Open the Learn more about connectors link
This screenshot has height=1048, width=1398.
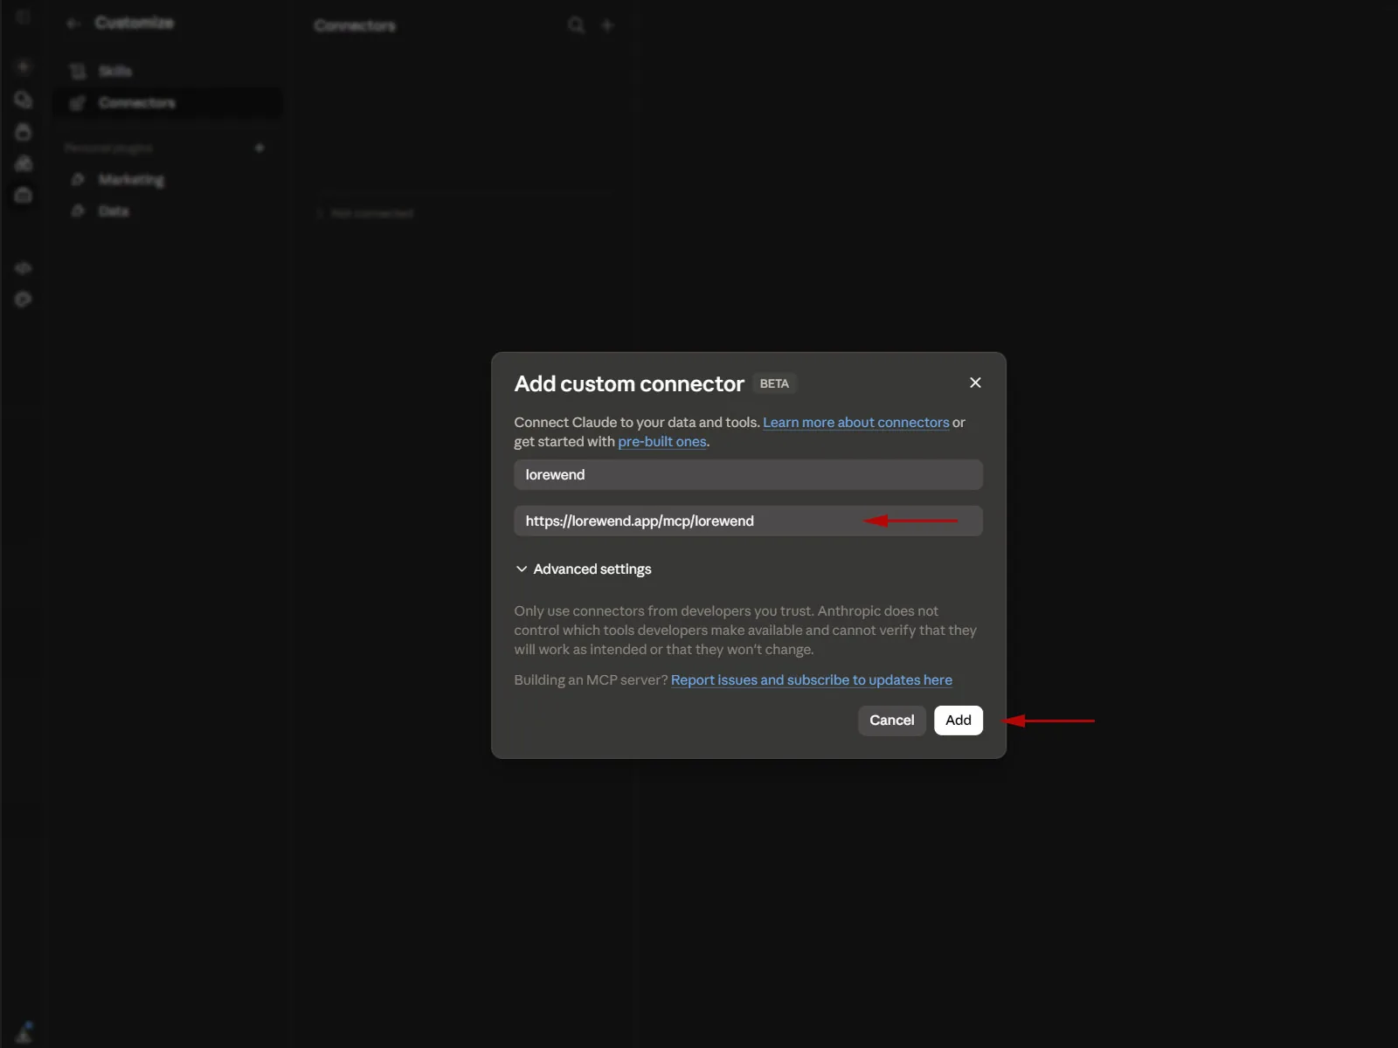[x=855, y=423]
